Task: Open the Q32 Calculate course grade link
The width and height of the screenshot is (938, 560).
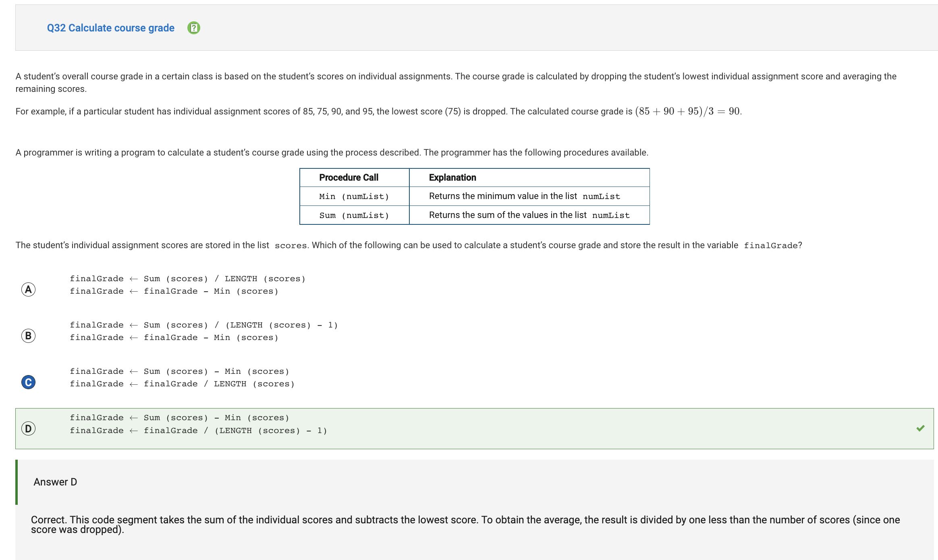Action: point(110,28)
